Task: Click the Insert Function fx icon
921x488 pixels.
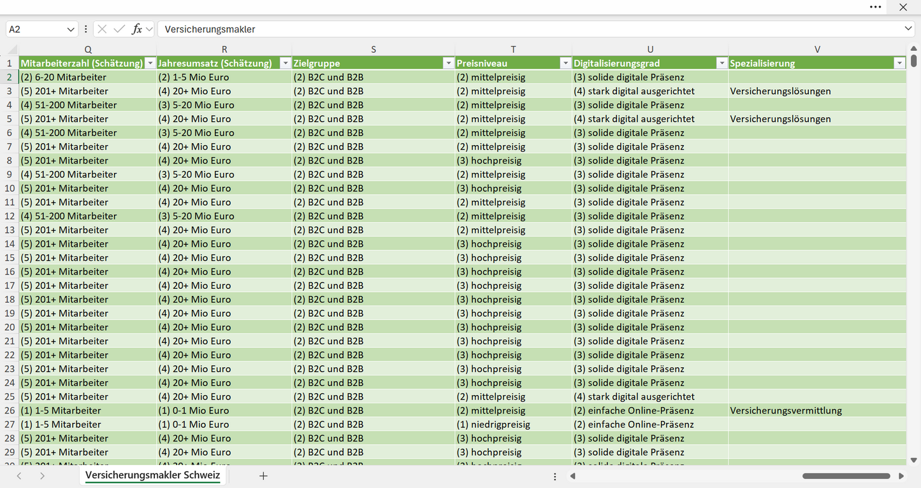Action: coord(136,29)
